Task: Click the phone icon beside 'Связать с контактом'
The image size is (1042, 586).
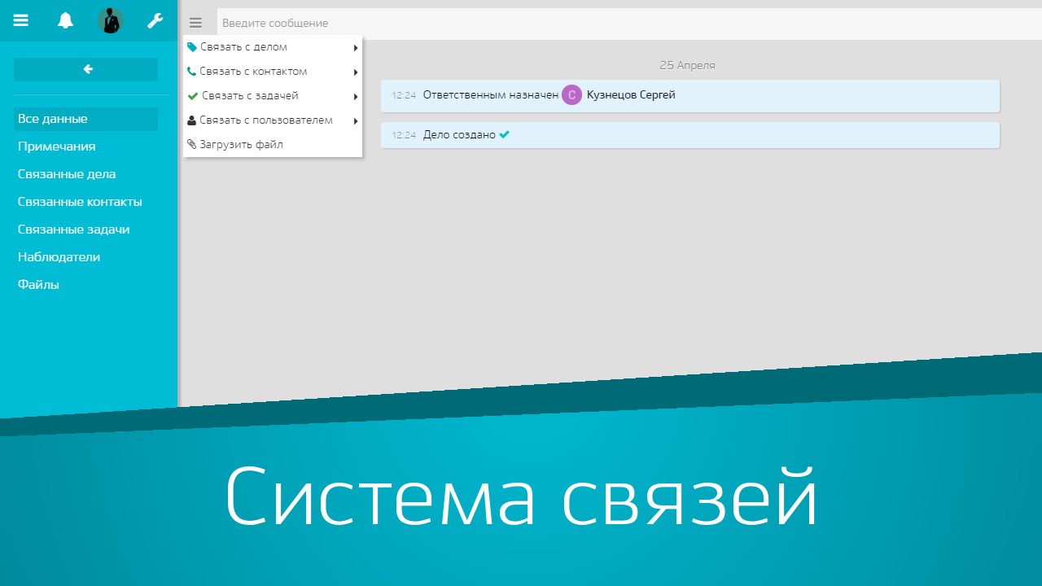Action: point(190,71)
